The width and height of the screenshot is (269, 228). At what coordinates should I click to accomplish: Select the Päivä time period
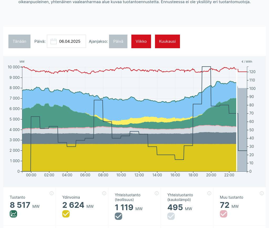tap(118, 41)
